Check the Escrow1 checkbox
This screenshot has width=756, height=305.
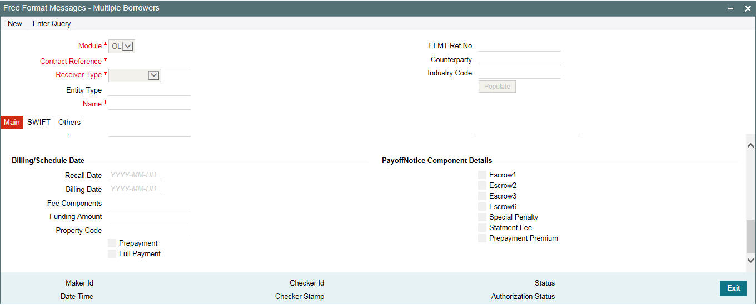[x=482, y=175]
